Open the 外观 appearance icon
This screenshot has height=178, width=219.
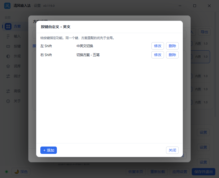point(8,56)
